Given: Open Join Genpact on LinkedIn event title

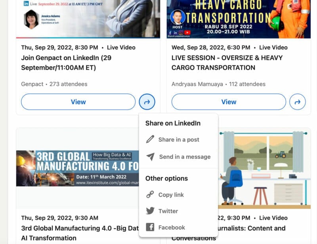Looking at the screenshot, I should [x=66, y=63].
